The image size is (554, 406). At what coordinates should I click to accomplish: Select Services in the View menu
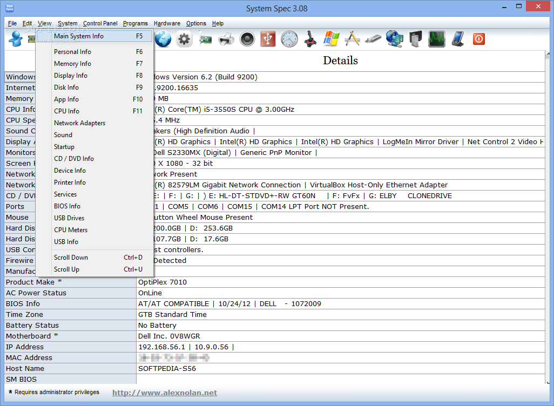tap(94, 194)
